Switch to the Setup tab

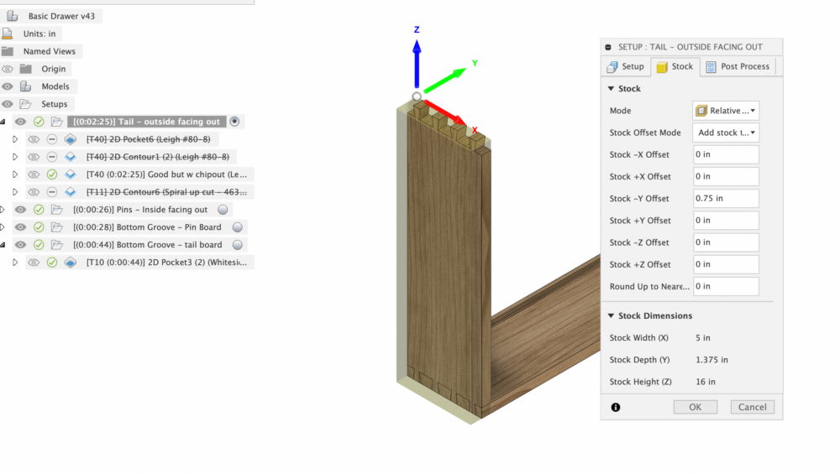point(626,66)
